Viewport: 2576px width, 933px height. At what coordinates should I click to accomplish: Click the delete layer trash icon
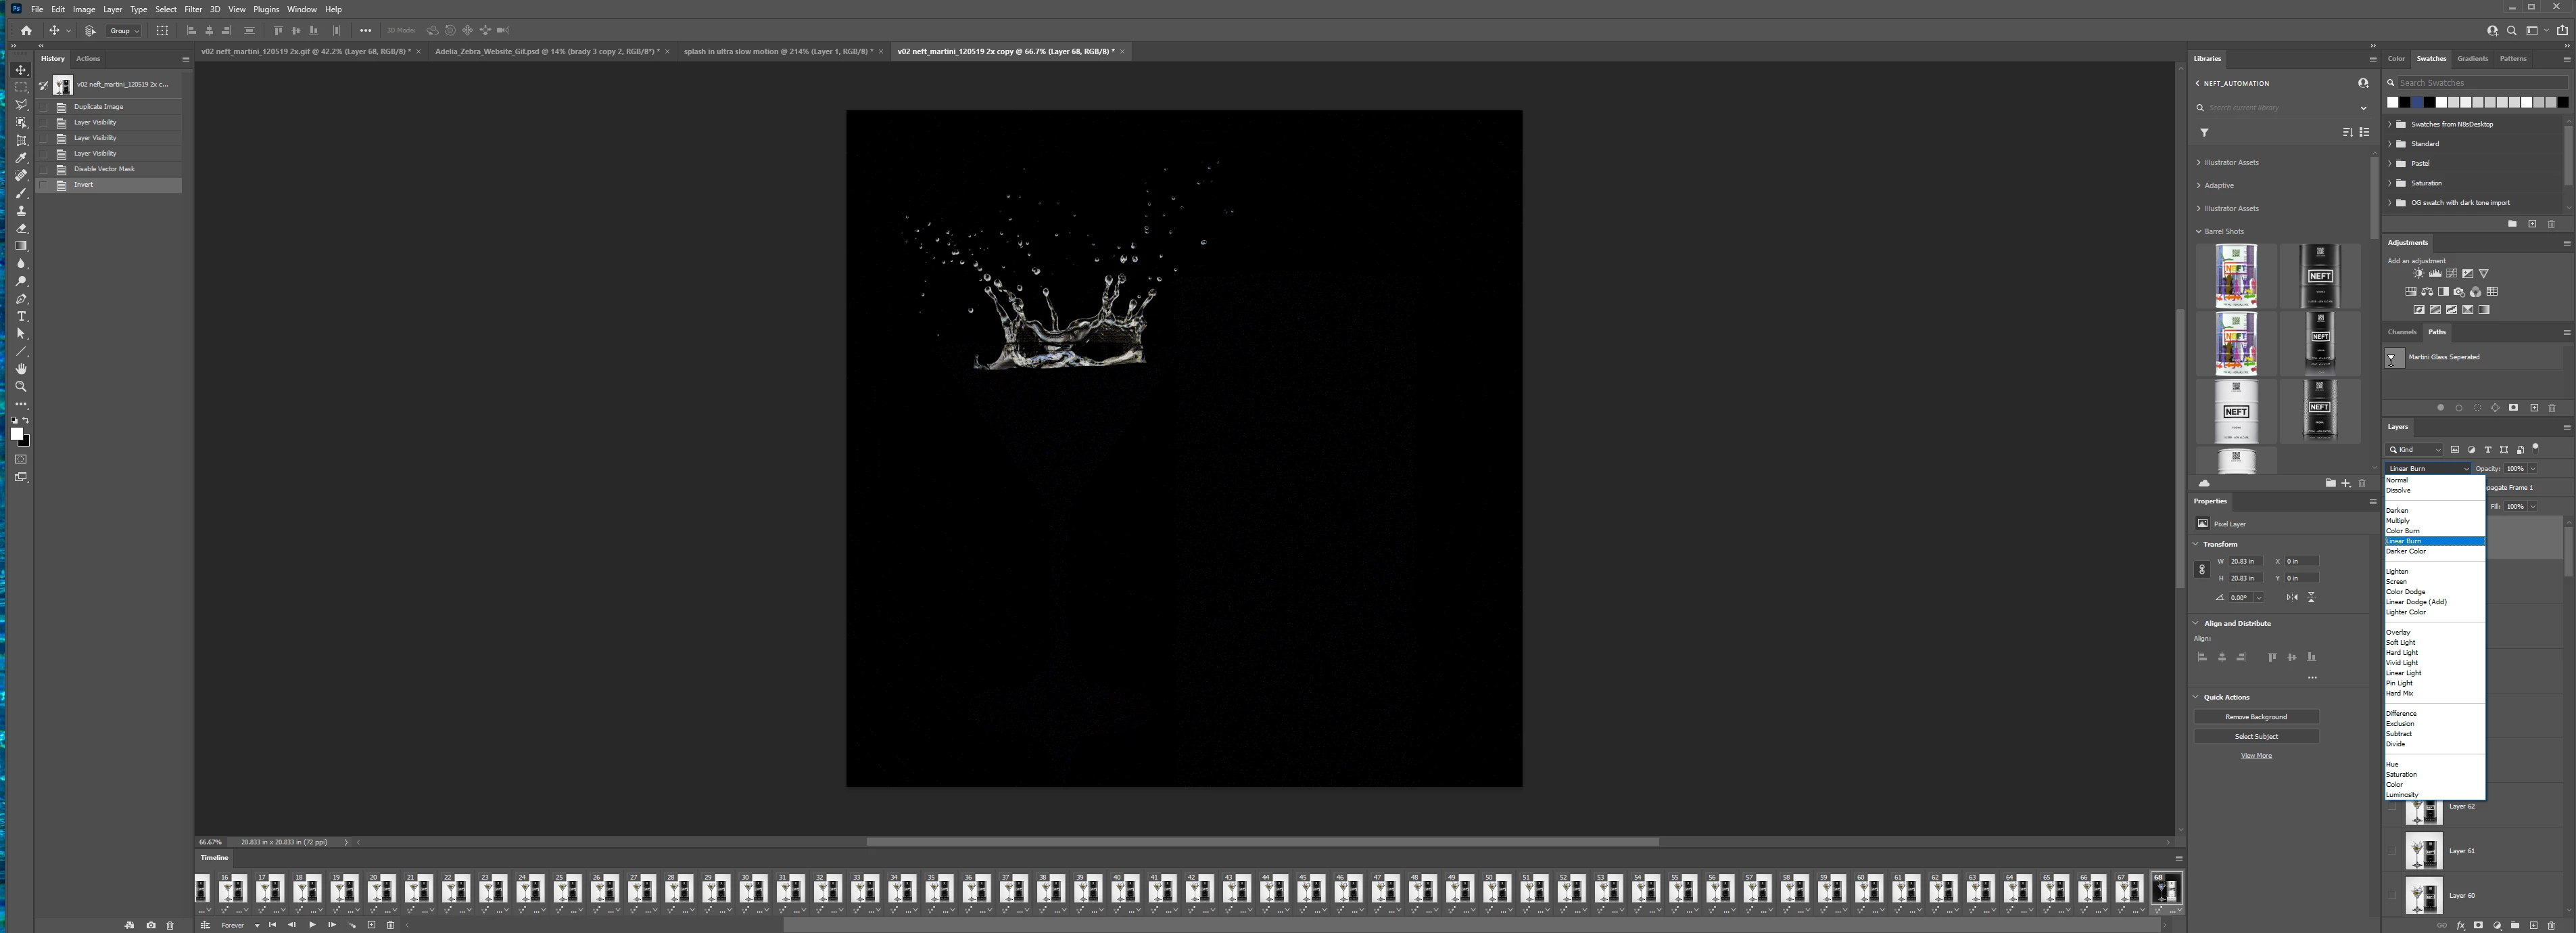(2551, 925)
